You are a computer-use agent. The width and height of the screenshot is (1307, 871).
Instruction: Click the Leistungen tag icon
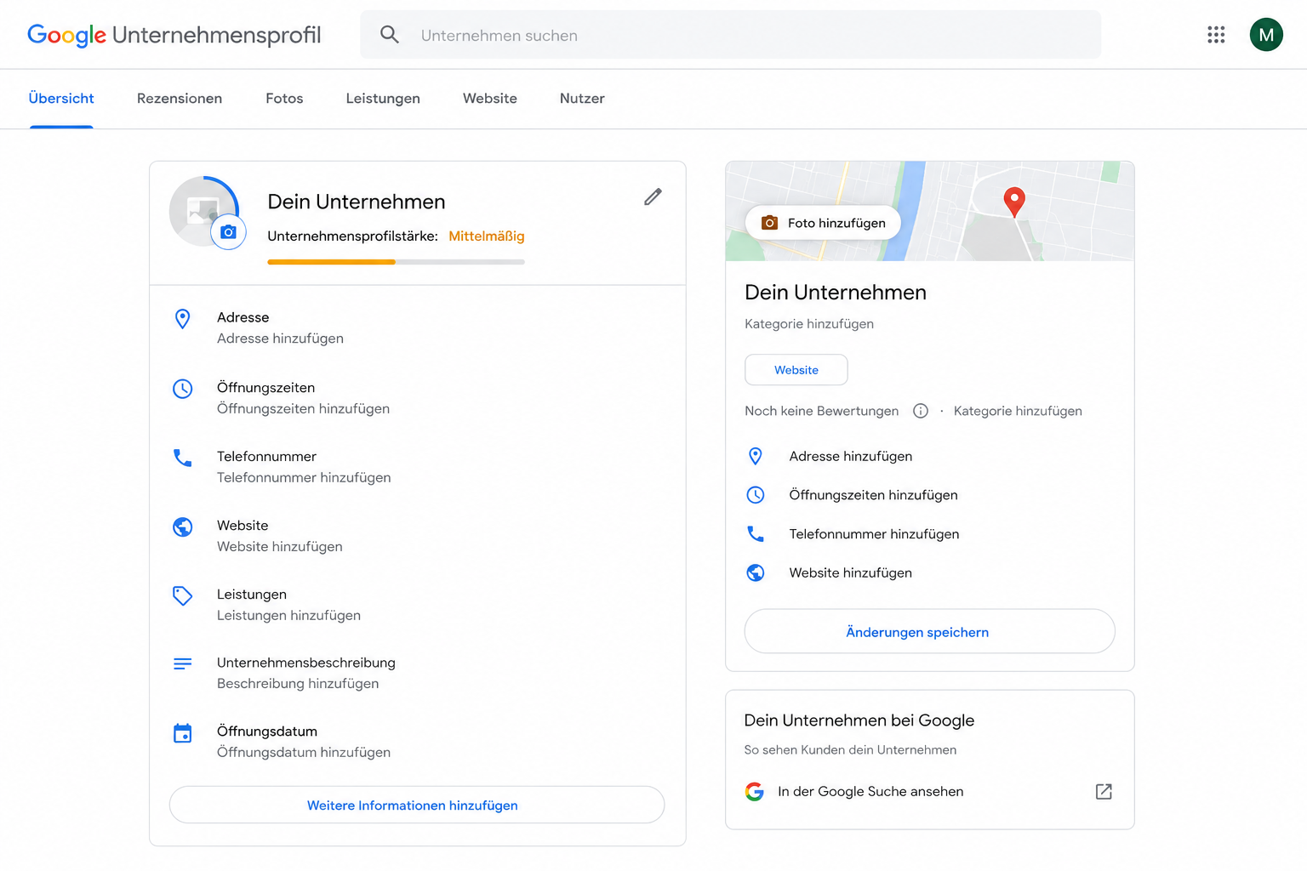coord(182,595)
